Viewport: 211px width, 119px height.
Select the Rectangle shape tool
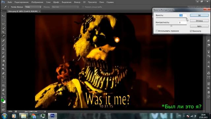pyautogui.click(x=3, y=86)
